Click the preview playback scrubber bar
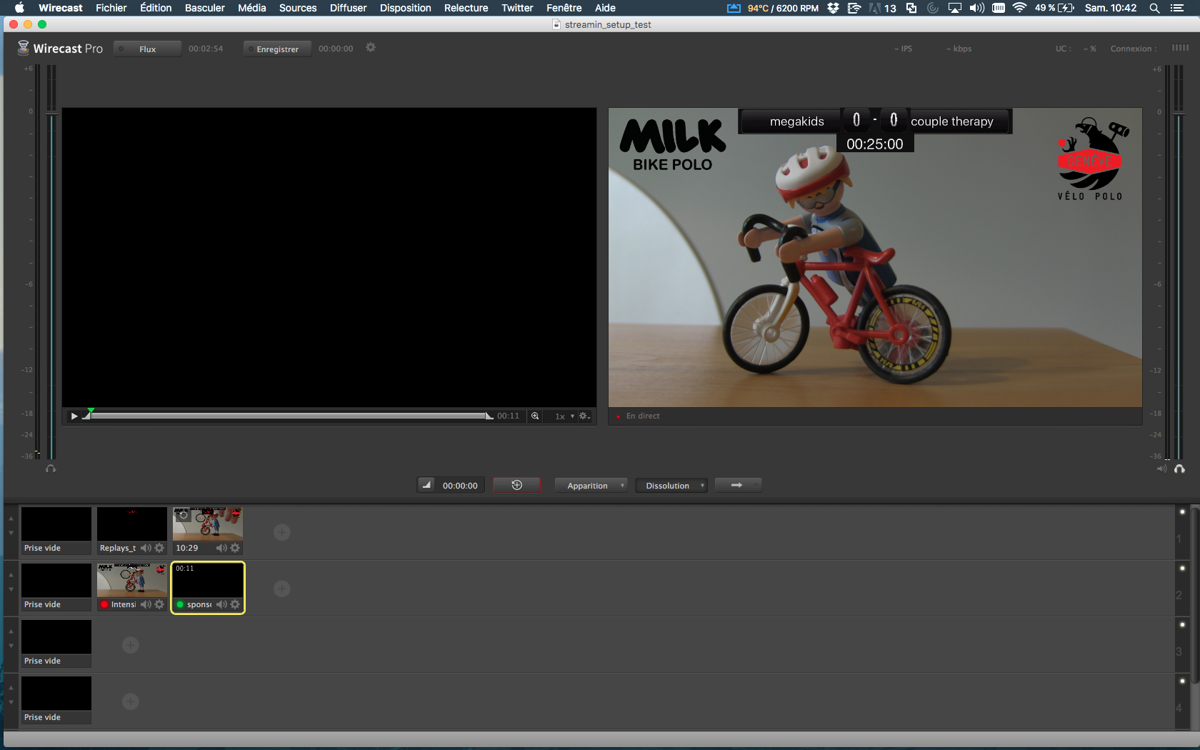The height and width of the screenshot is (750, 1200). click(286, 416)
